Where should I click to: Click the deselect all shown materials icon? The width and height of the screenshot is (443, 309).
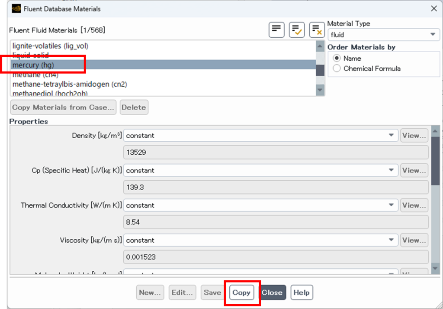(x=317, y=30)
